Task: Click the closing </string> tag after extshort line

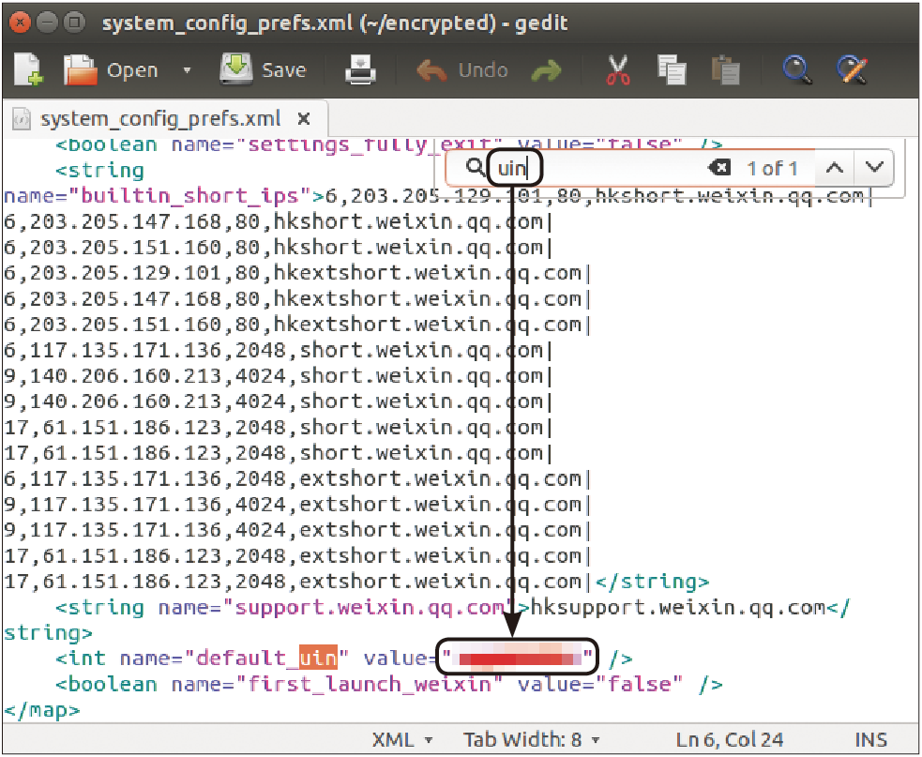Action: click(x=652, y=582)
